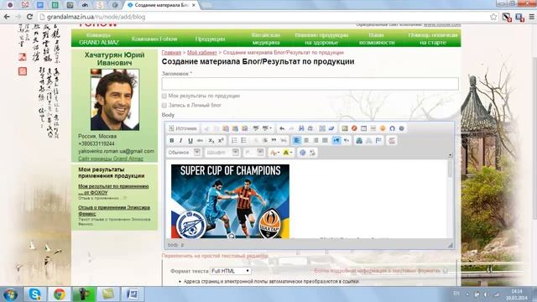The width and height of the screenshot is (537, 302).
Task: Open the text color picker
Action: tap(274, 153)
